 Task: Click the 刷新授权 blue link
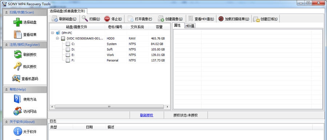tap(147, 115)
